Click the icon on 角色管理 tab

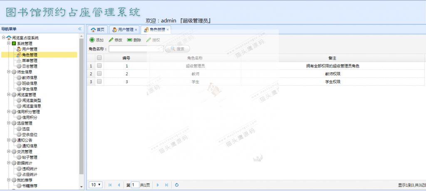(146, 30)
